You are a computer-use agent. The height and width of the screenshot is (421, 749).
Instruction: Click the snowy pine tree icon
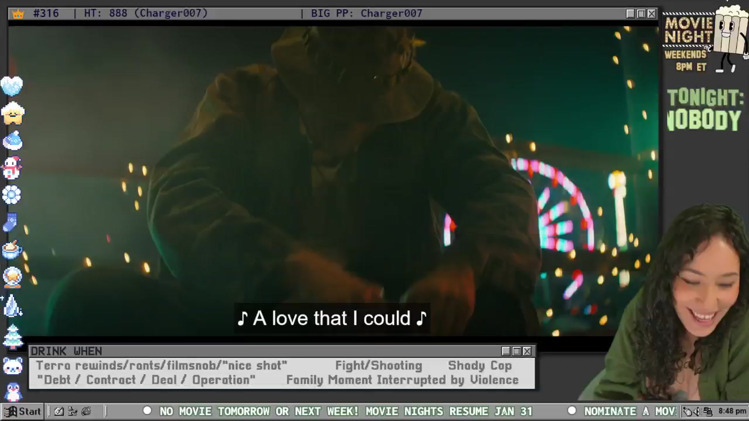coord(13,337)
